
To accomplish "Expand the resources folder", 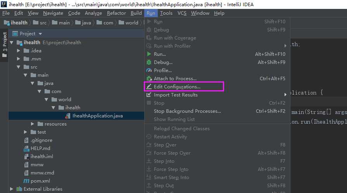I will coord(33,124).
